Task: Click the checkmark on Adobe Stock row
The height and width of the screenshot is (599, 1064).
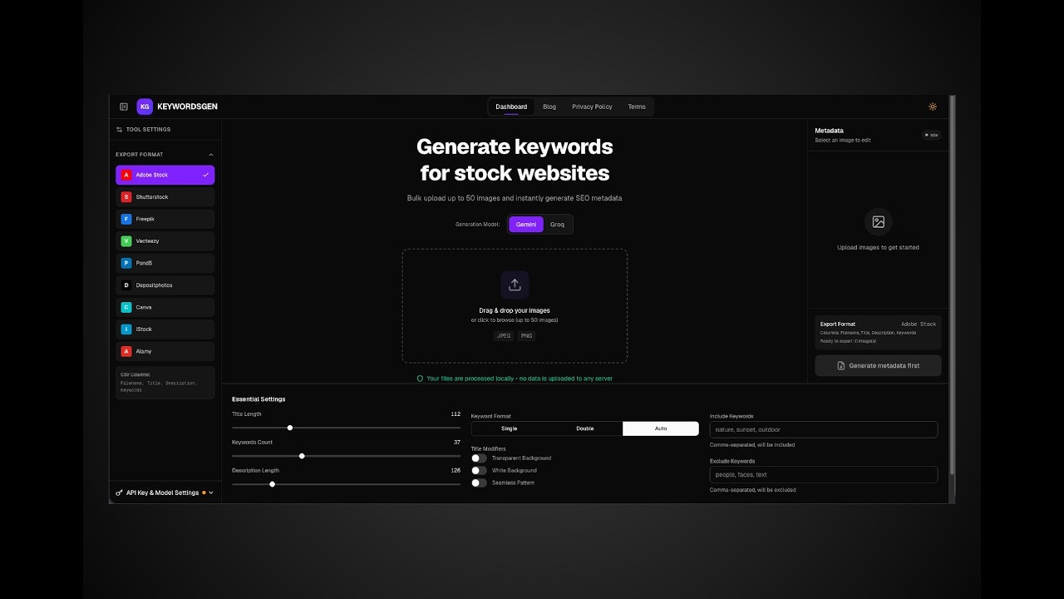Action: (x=205, y=175)
